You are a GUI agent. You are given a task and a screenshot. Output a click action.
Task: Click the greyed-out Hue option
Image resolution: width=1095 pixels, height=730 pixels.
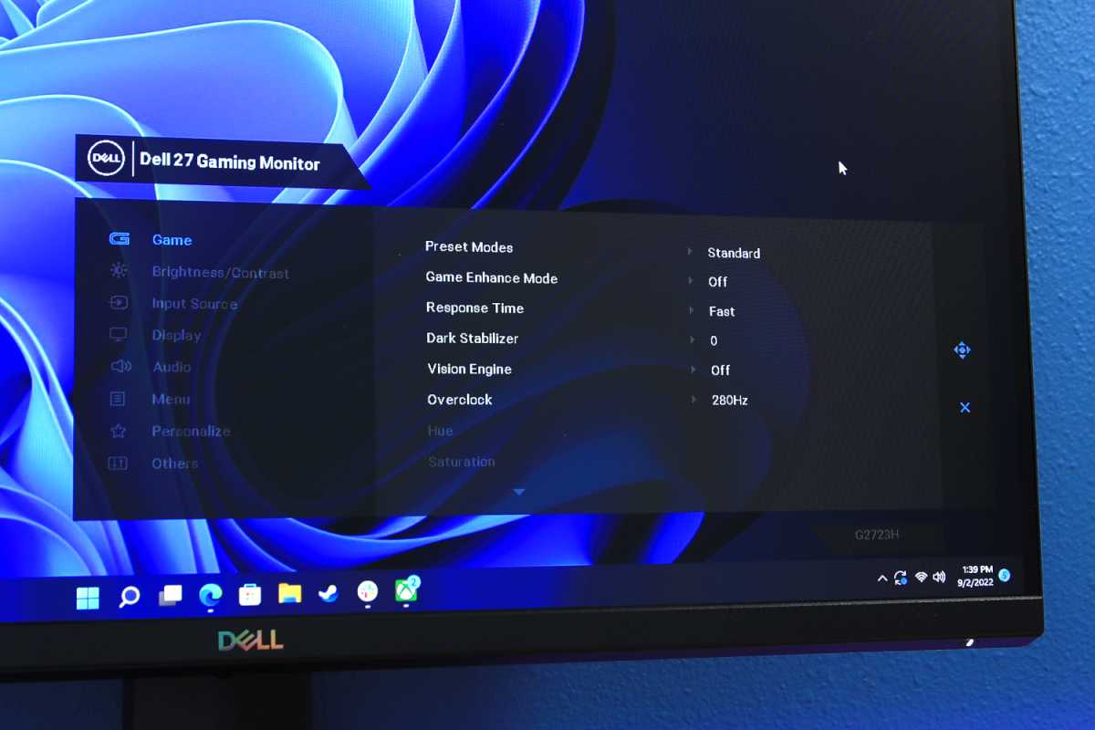440,430
